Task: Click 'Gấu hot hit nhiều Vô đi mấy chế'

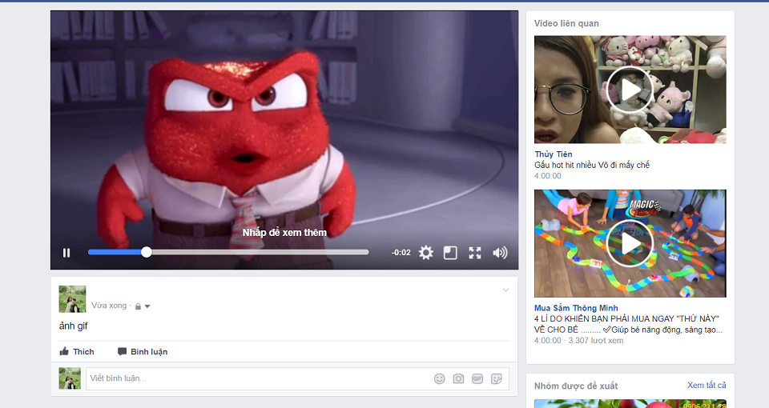Action: pyautogui.click(x=592, y=165)
